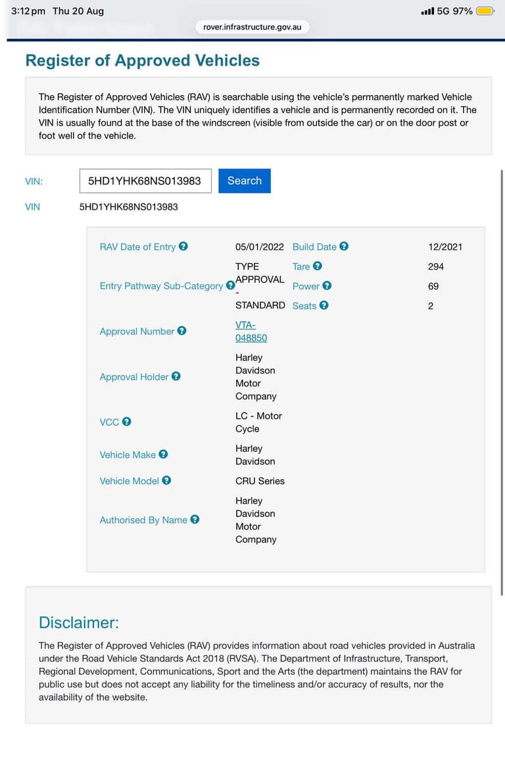505x769 pixels.
Task: Tap the rover.infrastructure.gov.au address bar
Action: click(252, 27)
